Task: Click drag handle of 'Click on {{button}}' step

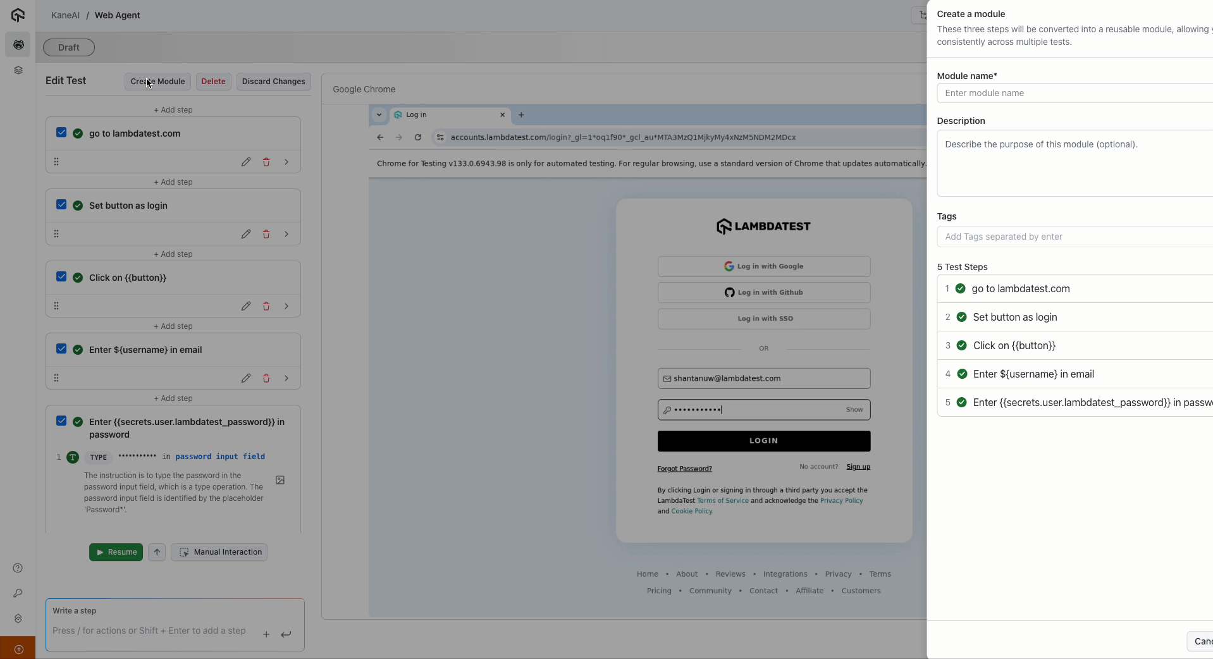Action: coord(56,306)
